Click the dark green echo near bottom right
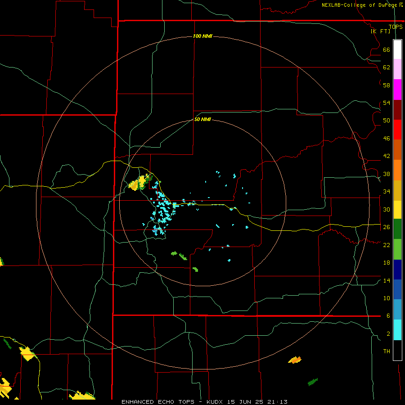Image resolution: width=405 pixels, height=405 pixels. pyautogui.click(x=313, y=382)
